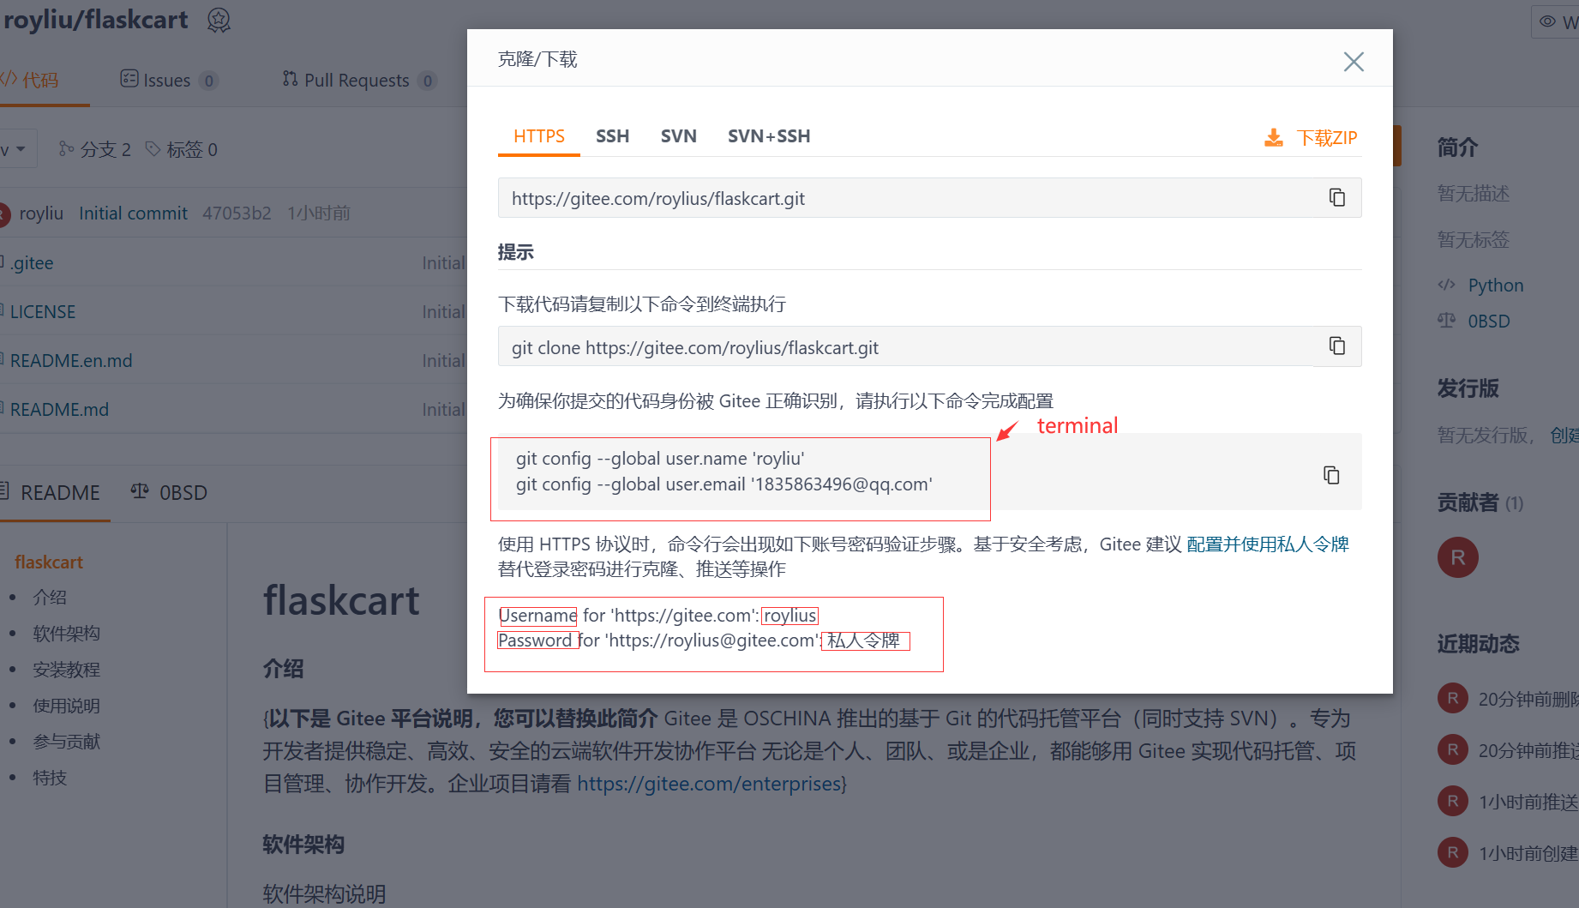Copy the git clone command
This screenshot has width=1579, height=908.
1337,346
